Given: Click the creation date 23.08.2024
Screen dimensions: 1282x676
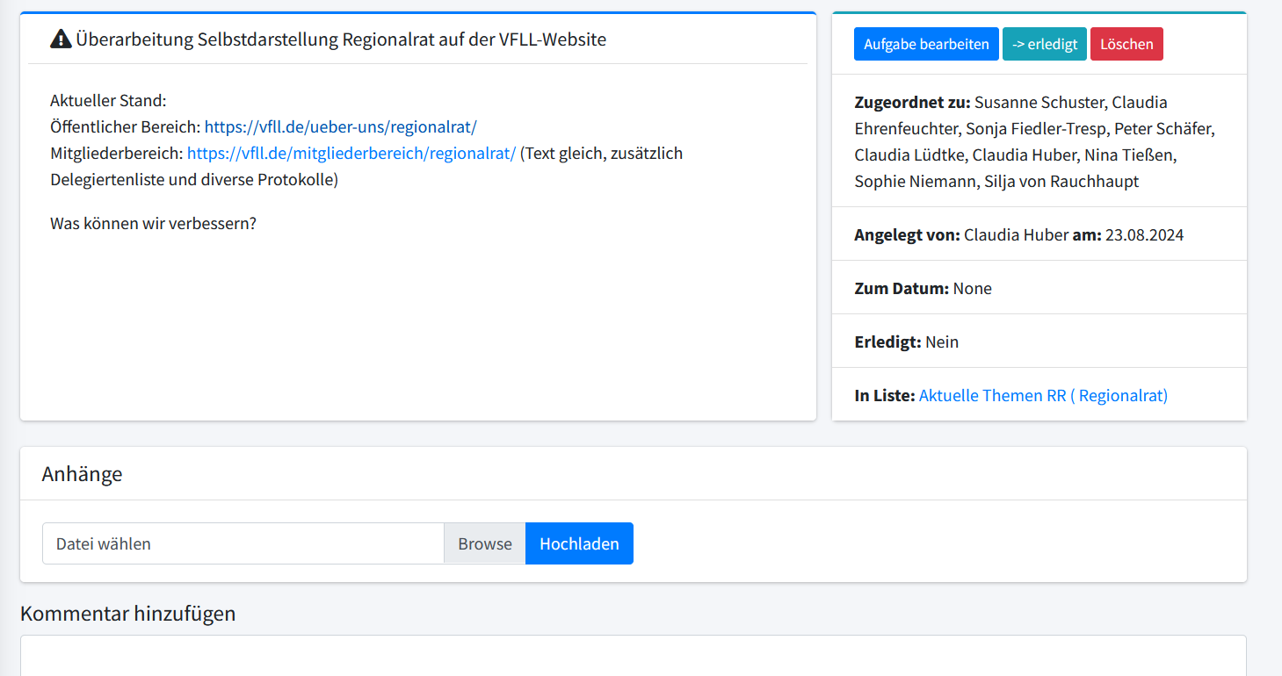Looking at the screenshot, I should [x=1144, y=234].
